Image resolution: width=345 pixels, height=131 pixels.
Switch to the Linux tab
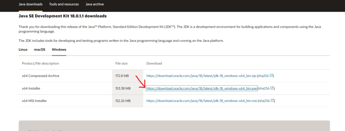click(x=23, y=50)
